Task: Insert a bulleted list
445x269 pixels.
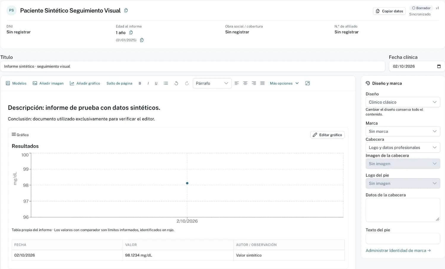Action: pos(166,83)
